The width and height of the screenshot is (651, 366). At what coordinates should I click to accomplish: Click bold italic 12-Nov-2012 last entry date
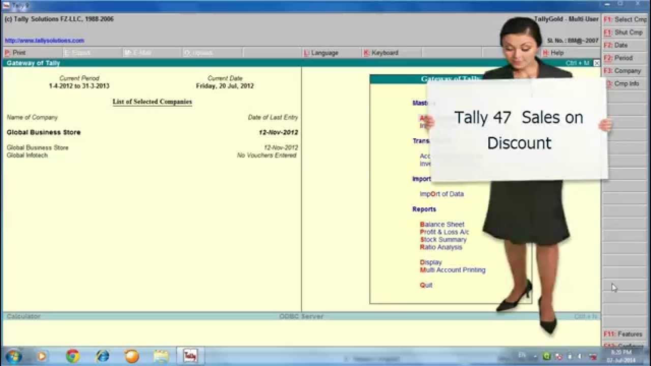click(x=278, y=132)
